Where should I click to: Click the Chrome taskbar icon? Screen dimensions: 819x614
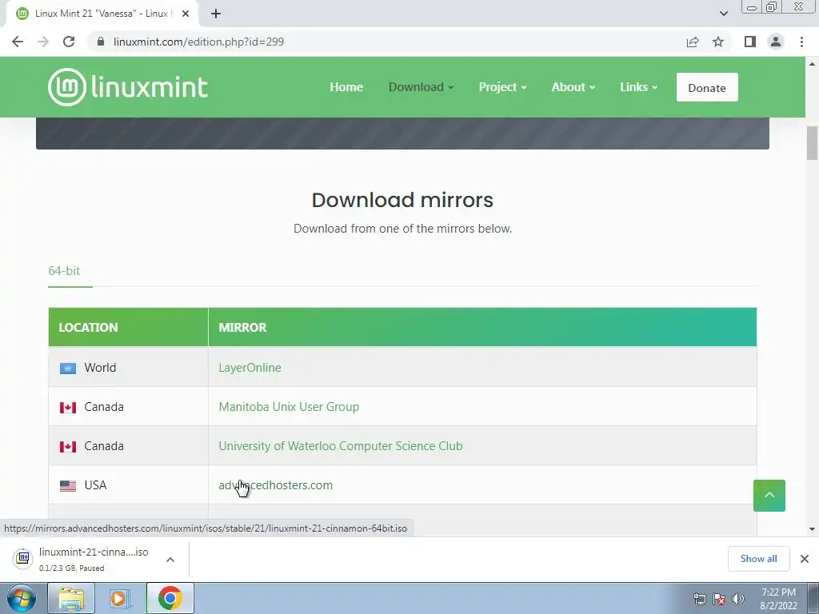coord(170,598)
